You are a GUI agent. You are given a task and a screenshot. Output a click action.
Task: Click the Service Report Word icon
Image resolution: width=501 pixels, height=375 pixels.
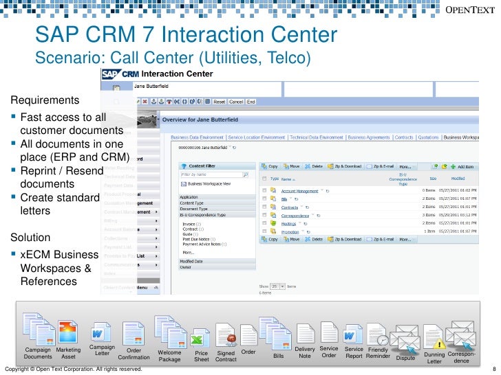pyautogui.click(x=354, y=335)
